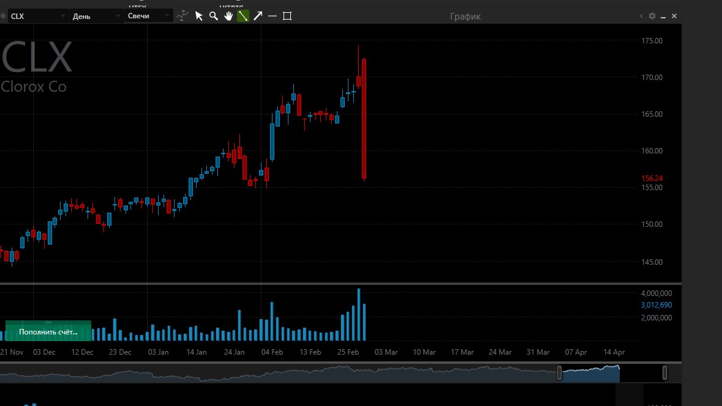
Task: Select the hand pan tool
Action: pos(228,16)
